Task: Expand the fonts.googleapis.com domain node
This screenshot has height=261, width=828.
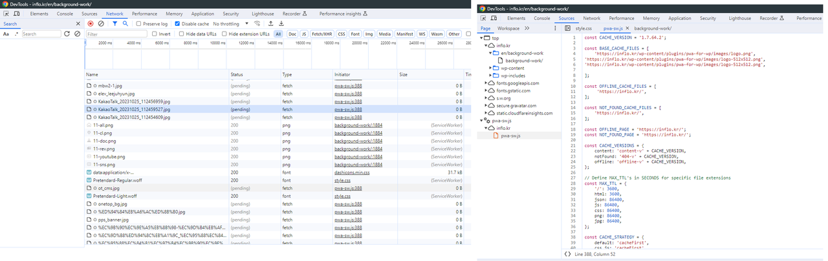Action: pyautogui.click(x=486, y=83)
